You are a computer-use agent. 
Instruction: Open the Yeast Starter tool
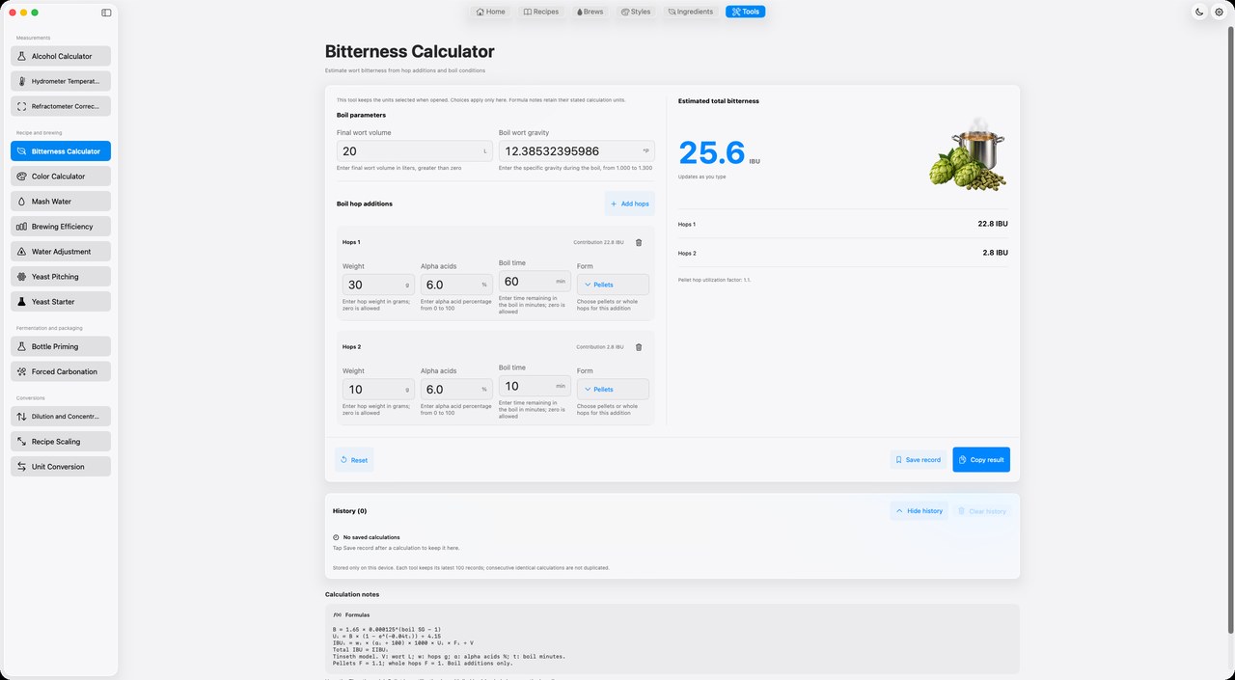(61, 302)
